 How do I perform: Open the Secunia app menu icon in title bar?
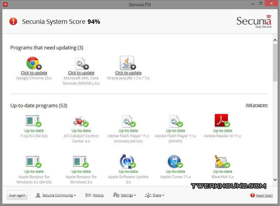point(5,4)
